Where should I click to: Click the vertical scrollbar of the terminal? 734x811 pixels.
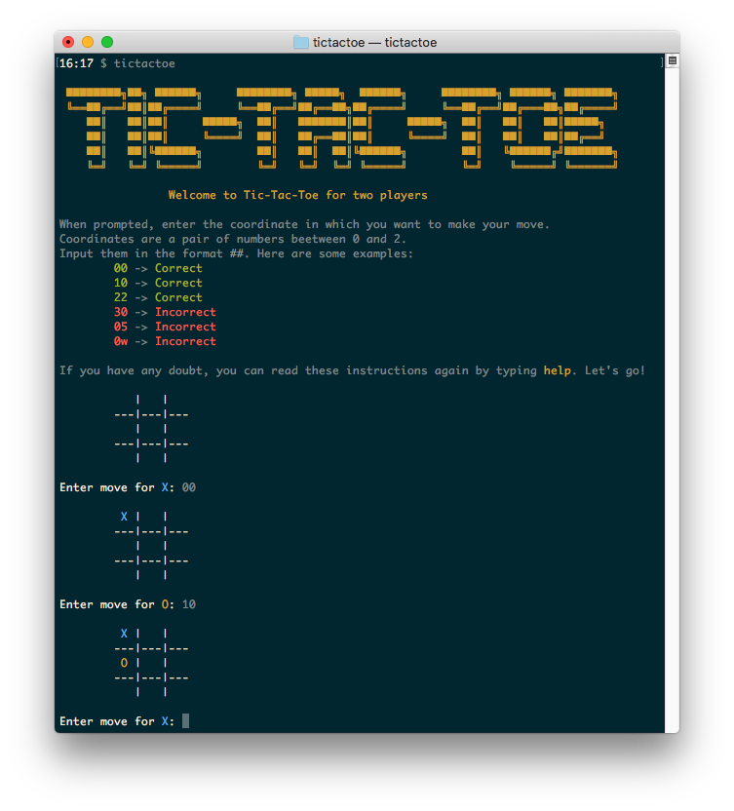coord(672,393)
